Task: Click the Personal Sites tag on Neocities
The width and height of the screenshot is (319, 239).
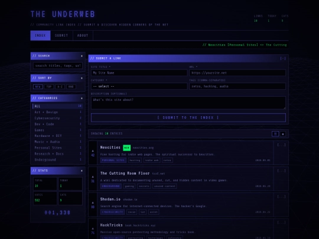Action: pyautogui.click(x=113, y=161)
